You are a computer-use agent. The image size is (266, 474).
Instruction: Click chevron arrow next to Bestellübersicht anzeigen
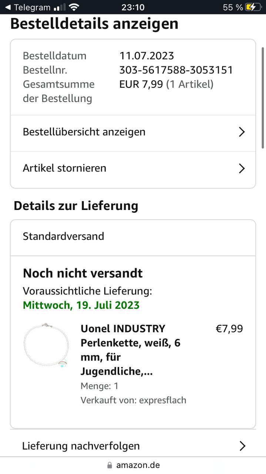[x=242, y=132]
